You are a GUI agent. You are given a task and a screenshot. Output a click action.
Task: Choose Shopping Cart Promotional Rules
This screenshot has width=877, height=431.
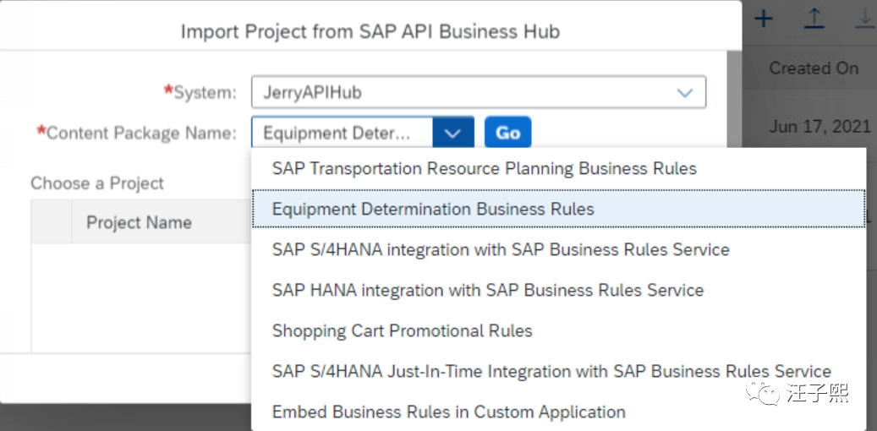(403, 330)
